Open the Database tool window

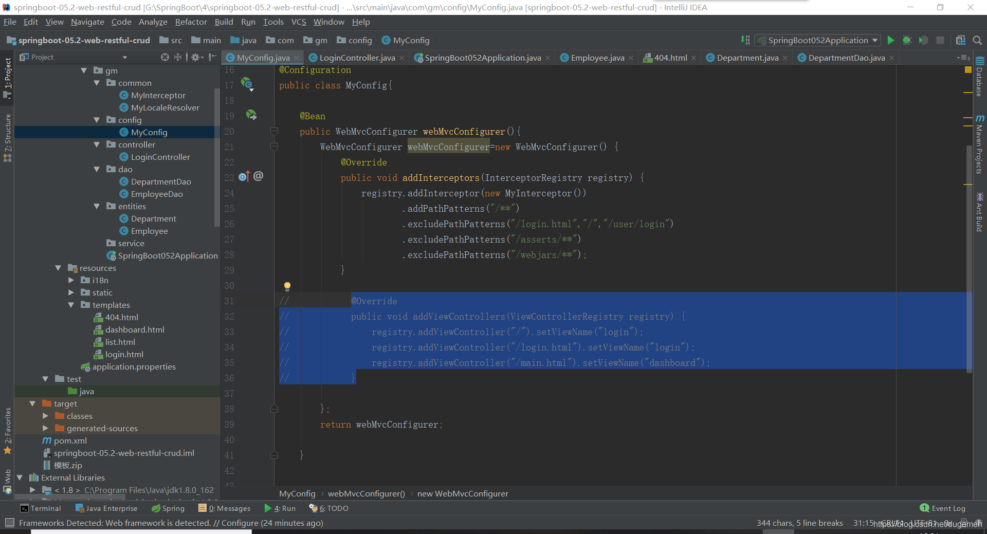[x=980, y=76]
